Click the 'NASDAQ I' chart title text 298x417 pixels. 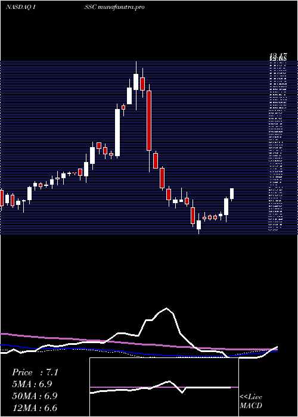coord(21,7)
